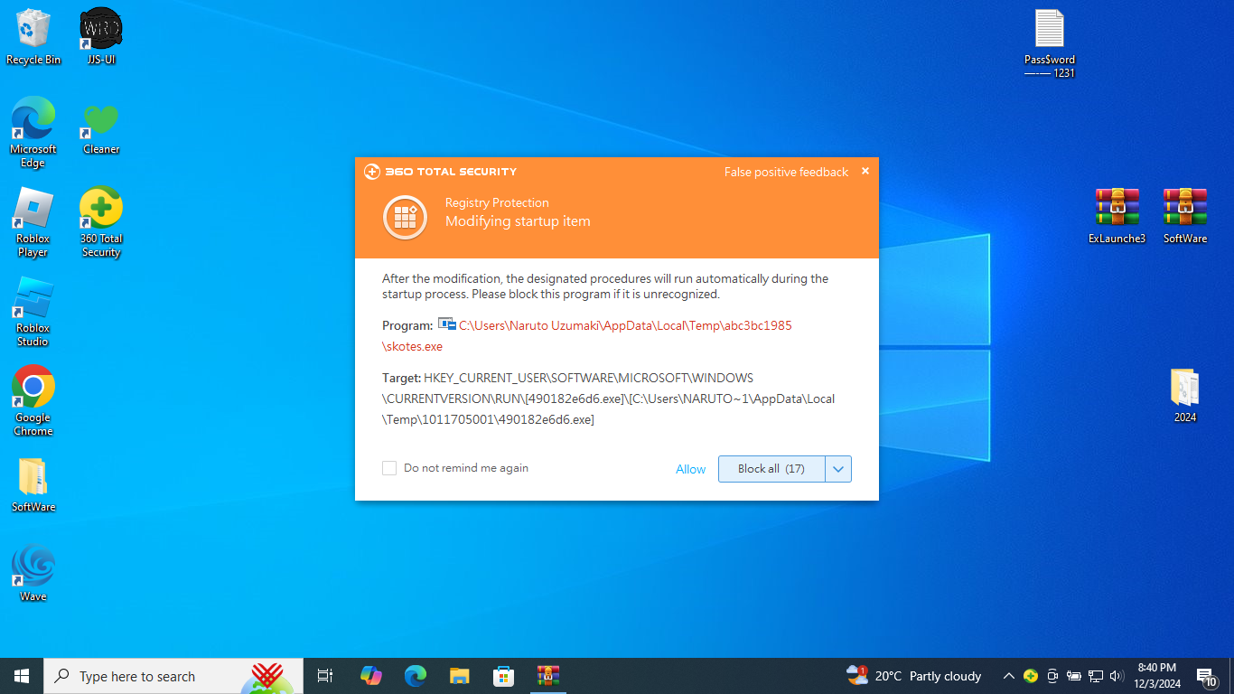Viewport: 1234px width, 694px height.
Task: Open the Wave desktop shortcut
Action: (33, 567)
